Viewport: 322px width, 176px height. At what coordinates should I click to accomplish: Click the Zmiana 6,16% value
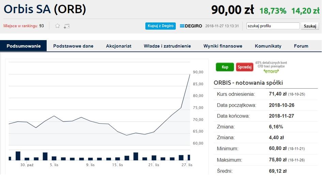tap(276, 127)
